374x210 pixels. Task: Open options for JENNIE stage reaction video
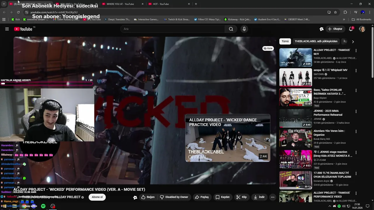pos(356,152)
